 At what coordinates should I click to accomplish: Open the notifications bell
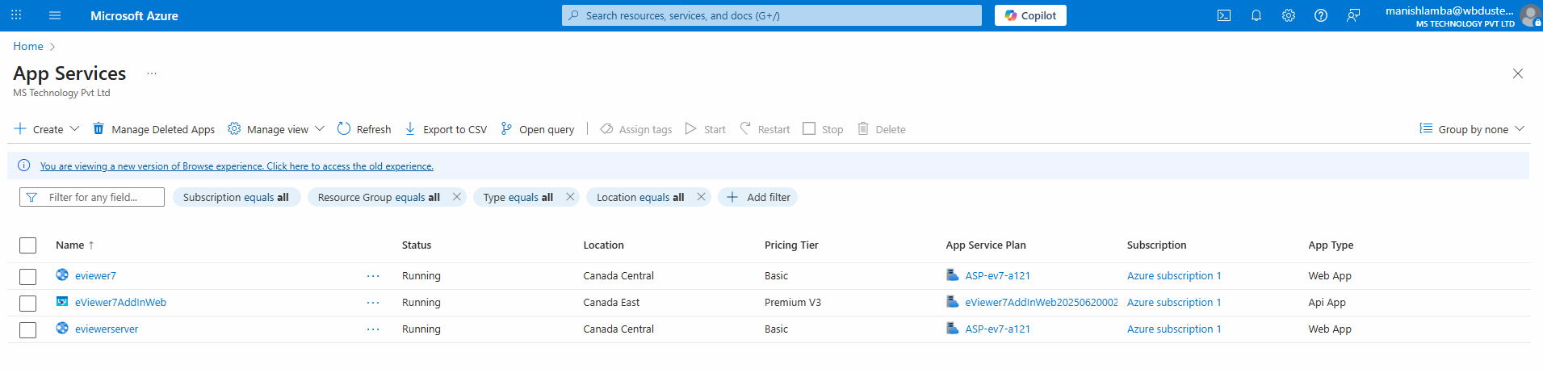(1256, 15)
